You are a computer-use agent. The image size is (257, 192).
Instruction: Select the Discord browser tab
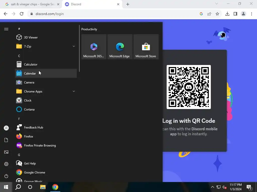pos(92,4)
